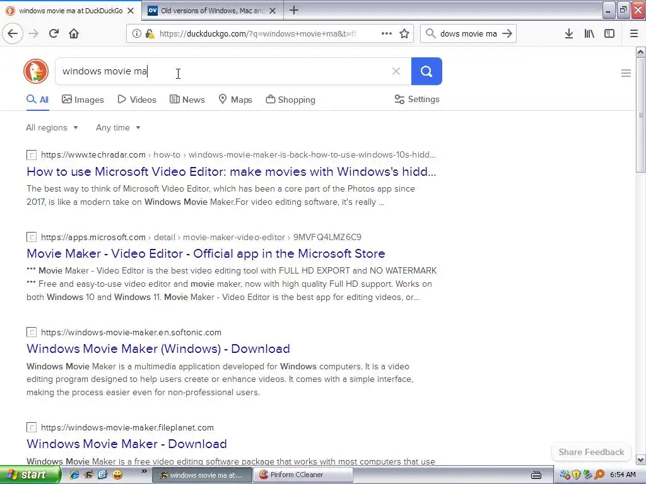The height and width of the screenshot is (484, 646).
Task: Open How to use Microsoft Video Editor result
Action: [x=231, y=171]
